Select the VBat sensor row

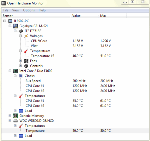click(75, 46)
